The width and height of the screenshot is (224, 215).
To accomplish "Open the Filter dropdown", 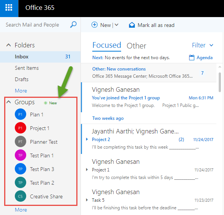I will point(203,45).
